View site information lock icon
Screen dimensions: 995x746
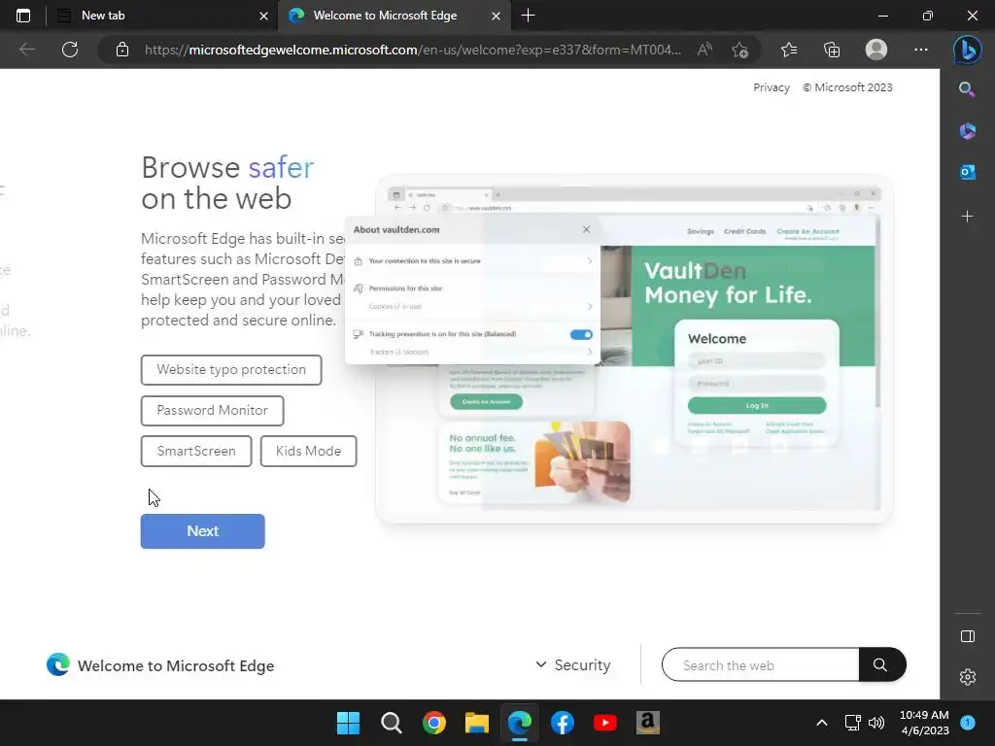(122, 50)
